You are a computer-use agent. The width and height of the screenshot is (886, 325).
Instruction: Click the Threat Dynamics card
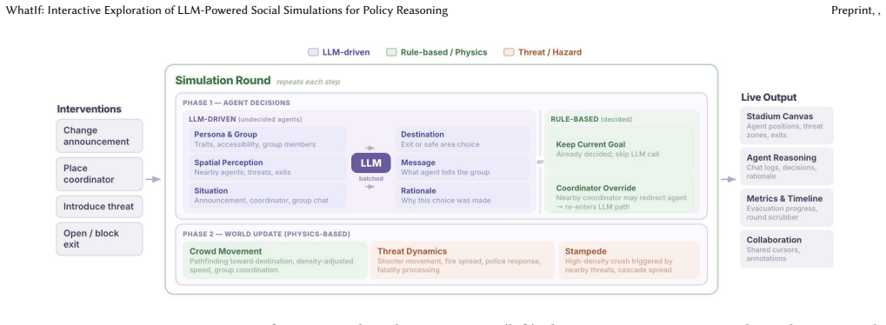click(463, 260)
